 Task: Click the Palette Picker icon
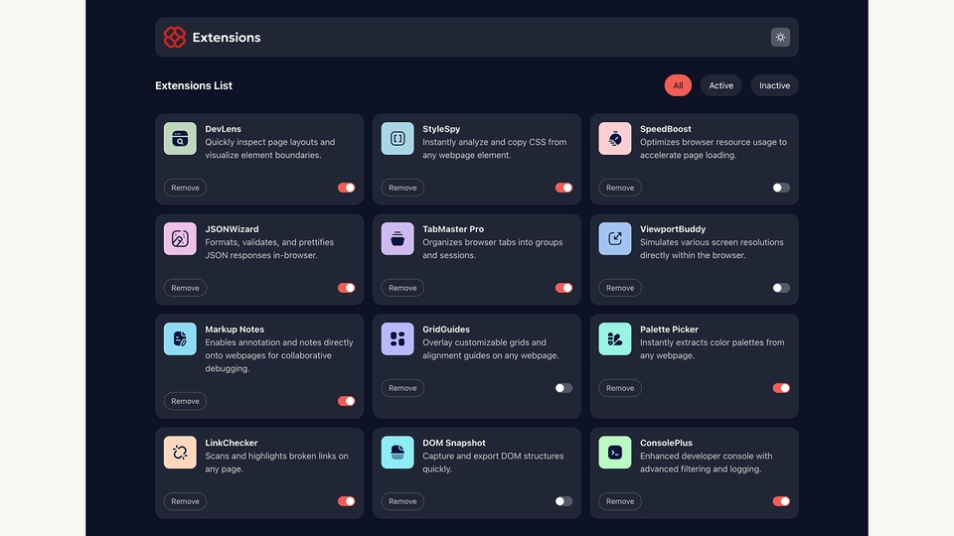pos(615,339)
